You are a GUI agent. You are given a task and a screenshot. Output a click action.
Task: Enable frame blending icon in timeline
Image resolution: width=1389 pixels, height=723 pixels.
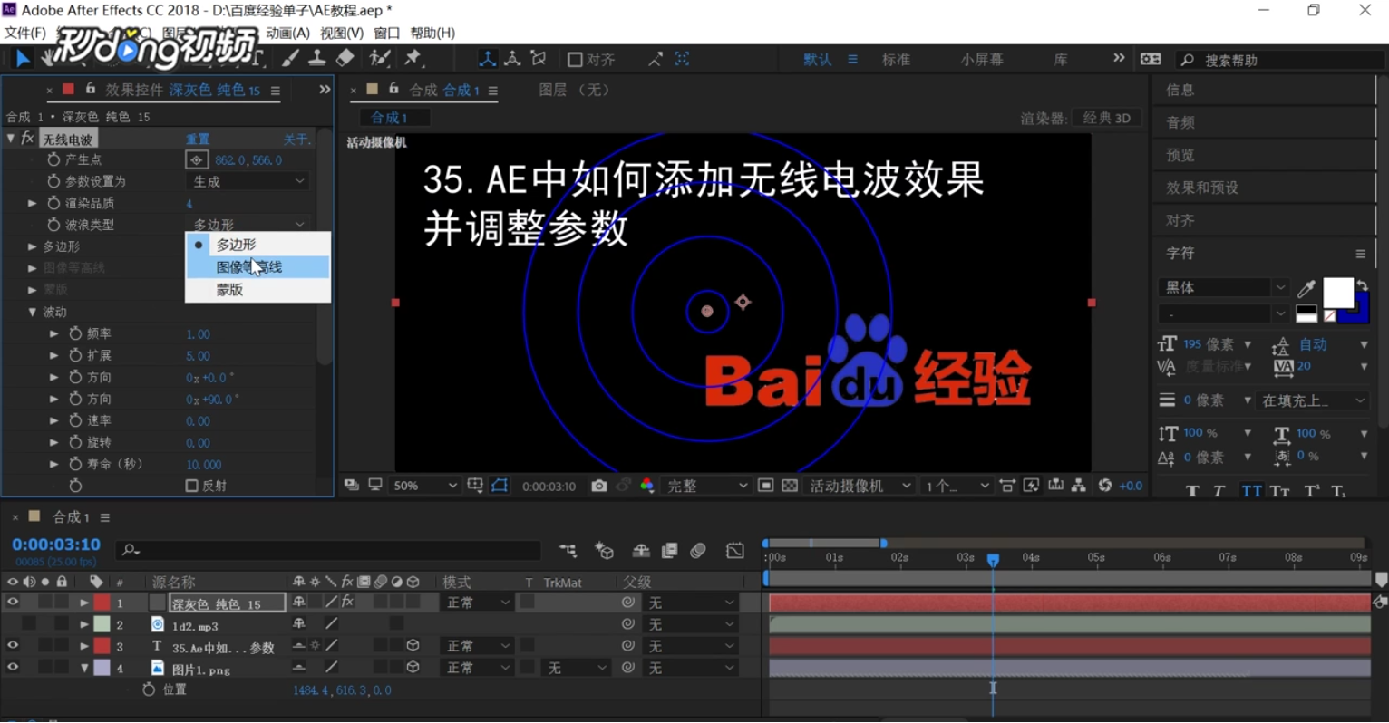(x=670, y=550)
